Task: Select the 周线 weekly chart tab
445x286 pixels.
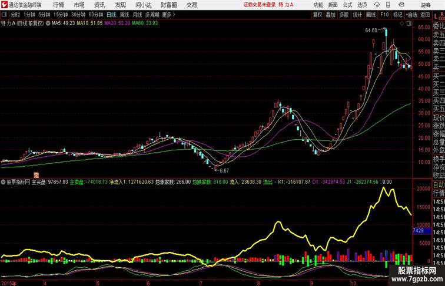Action: click(124, 15)
